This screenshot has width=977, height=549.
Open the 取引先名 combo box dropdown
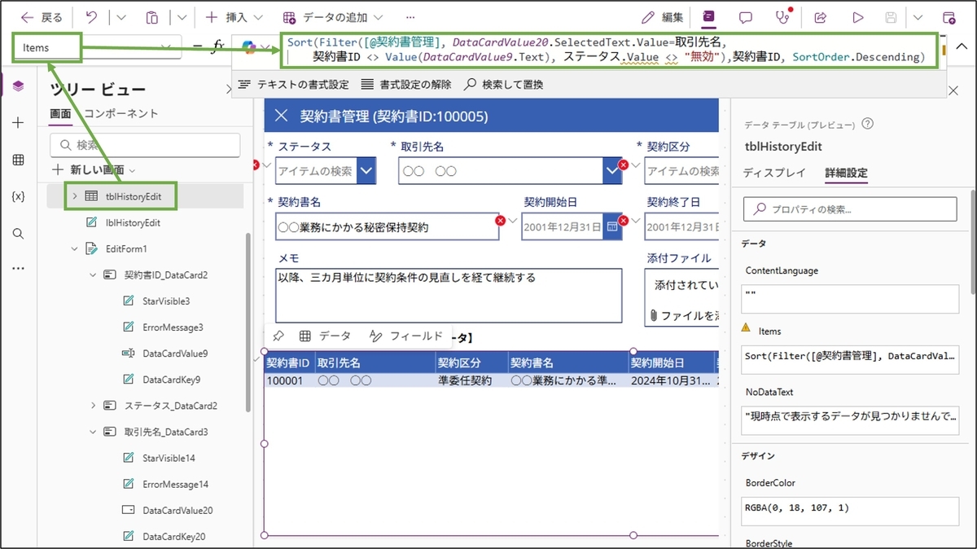pos(612,171)
